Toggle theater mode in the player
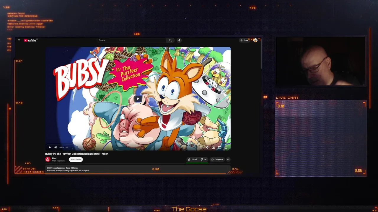The image size is (378, 212). (x=220, y=148)
